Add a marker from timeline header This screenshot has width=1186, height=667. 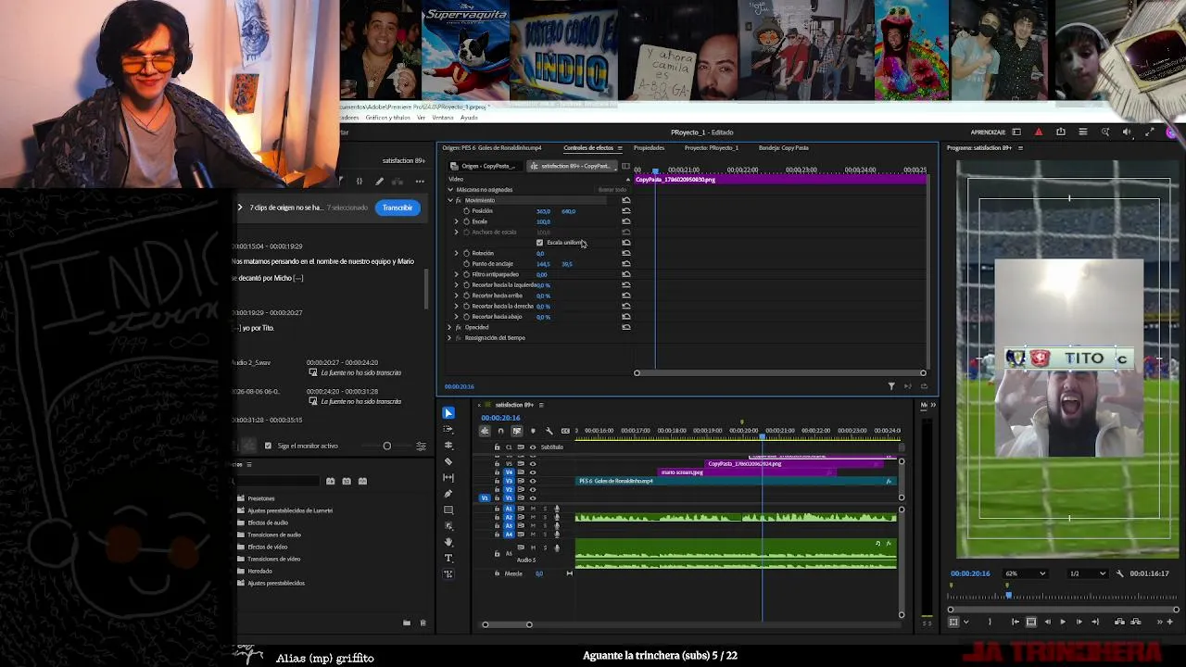533,431
